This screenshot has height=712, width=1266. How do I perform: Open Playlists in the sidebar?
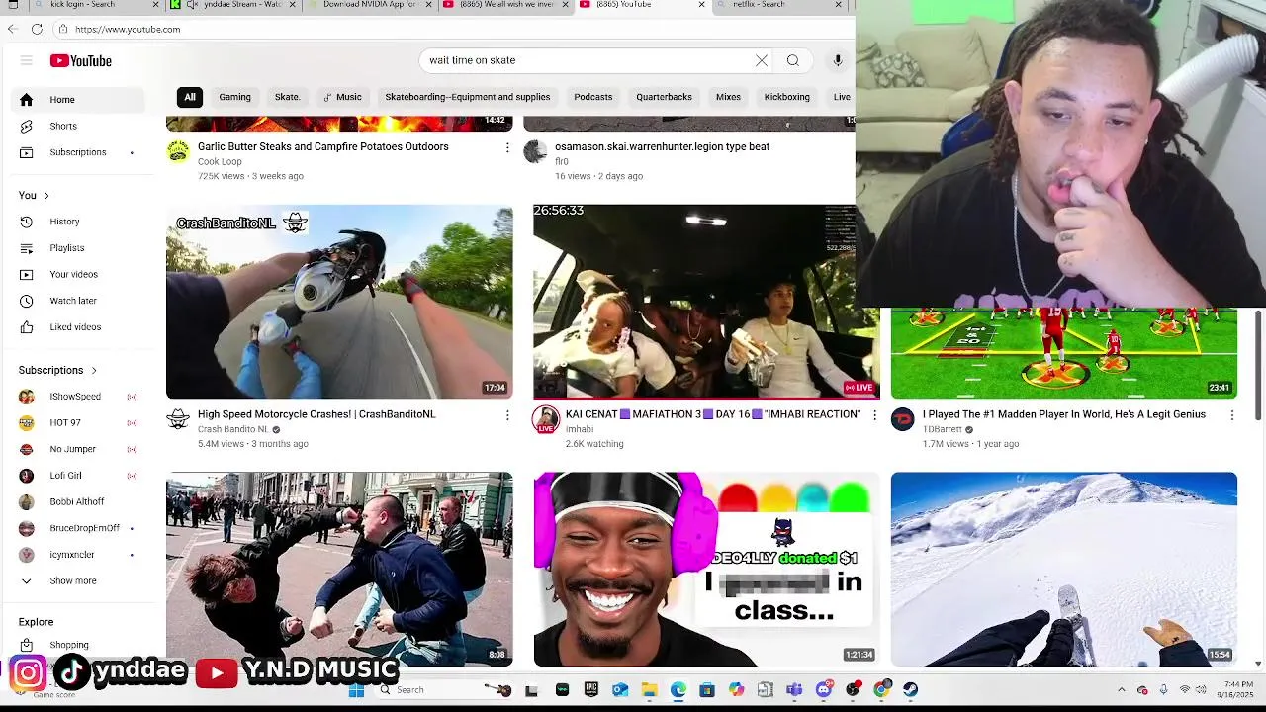pyautogui.click(x=79, y=248)
